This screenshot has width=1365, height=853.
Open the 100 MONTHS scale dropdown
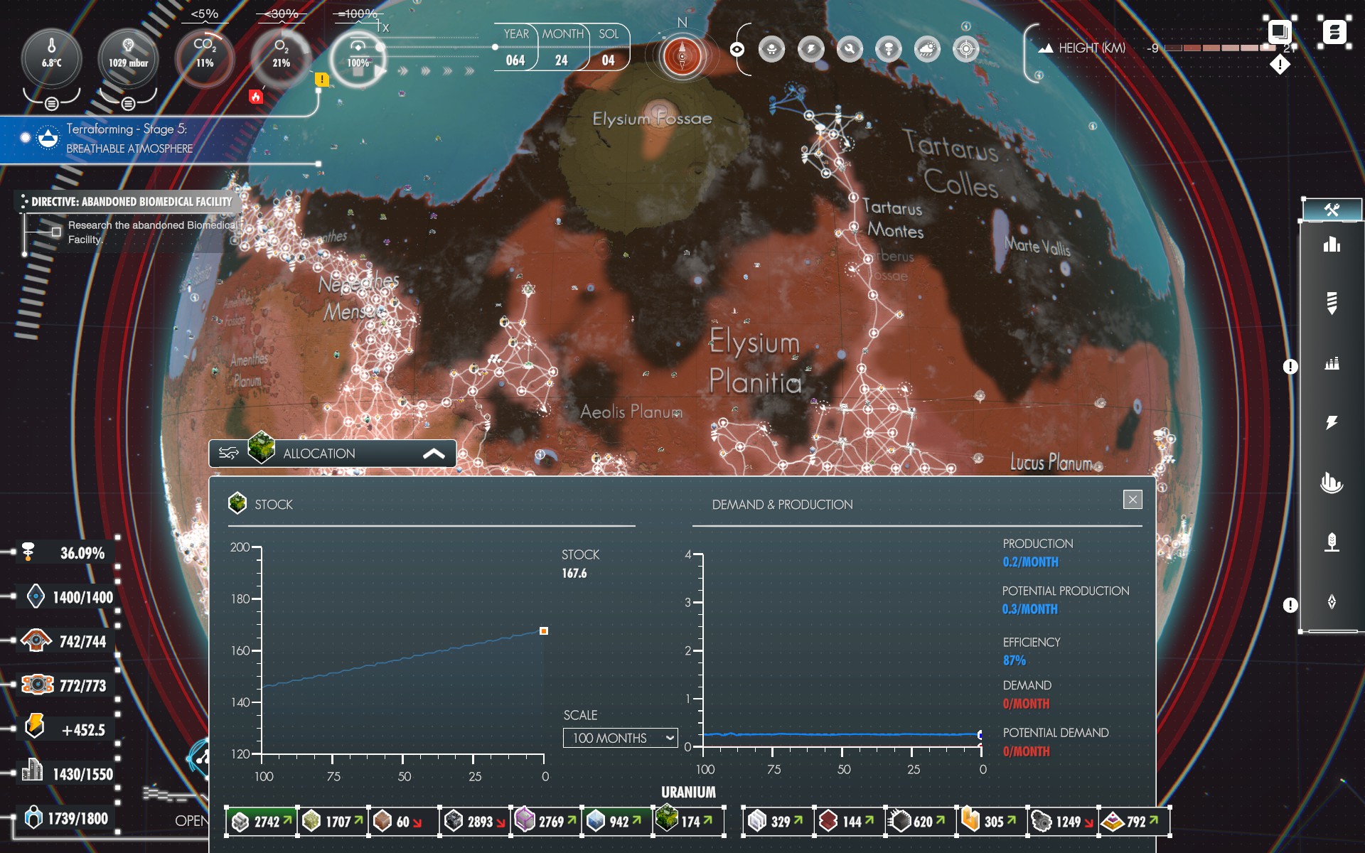pyautogui.click(x=620, y=738)
